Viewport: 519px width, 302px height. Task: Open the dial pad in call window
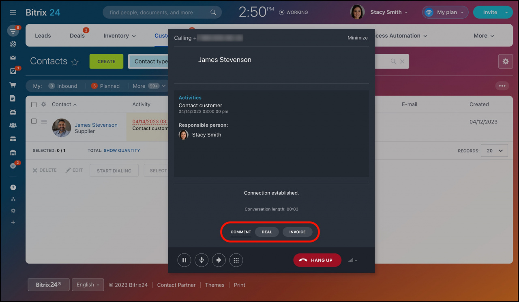[x=236, y=260]
